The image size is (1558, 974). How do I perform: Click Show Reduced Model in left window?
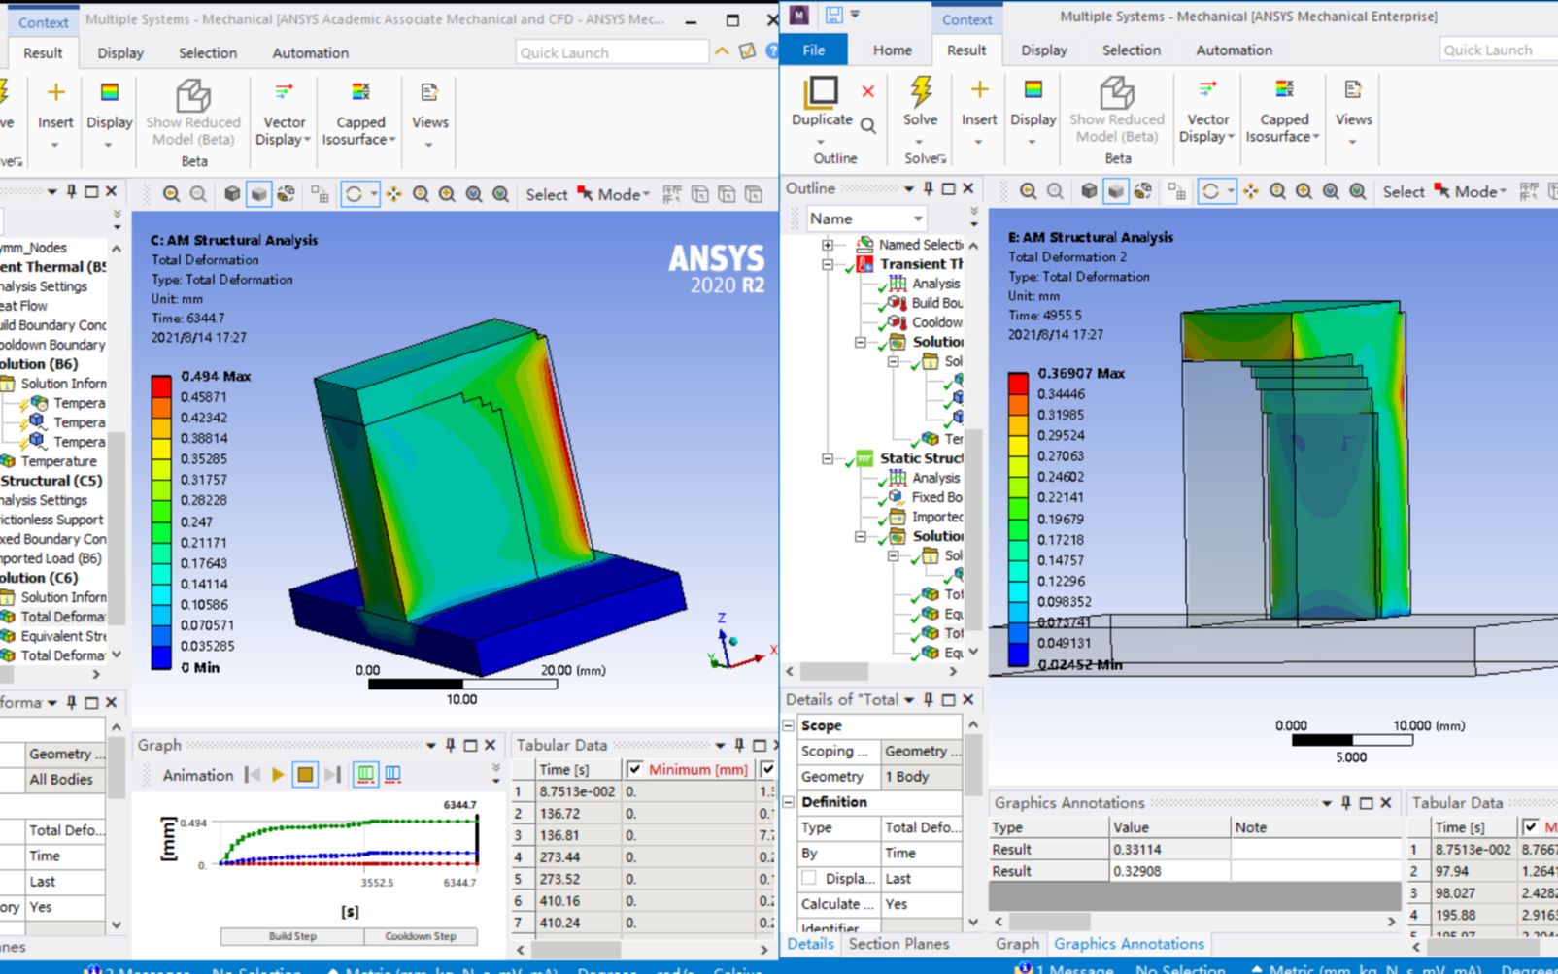(x=193, y=113)
